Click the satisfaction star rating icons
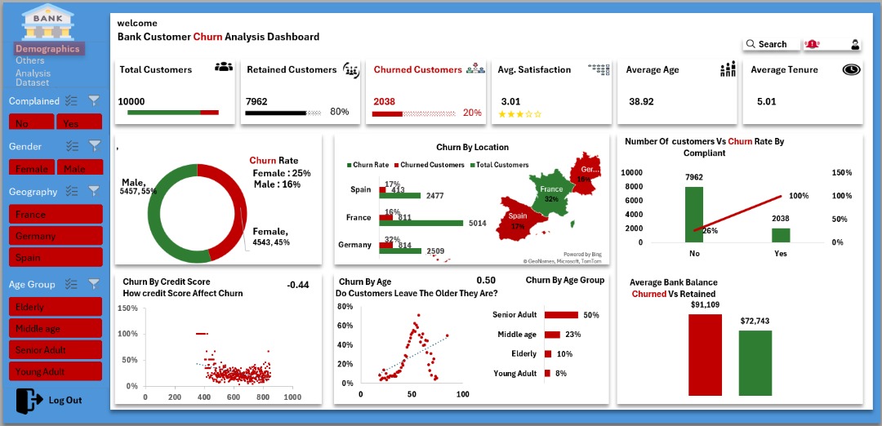 point(519,114)
